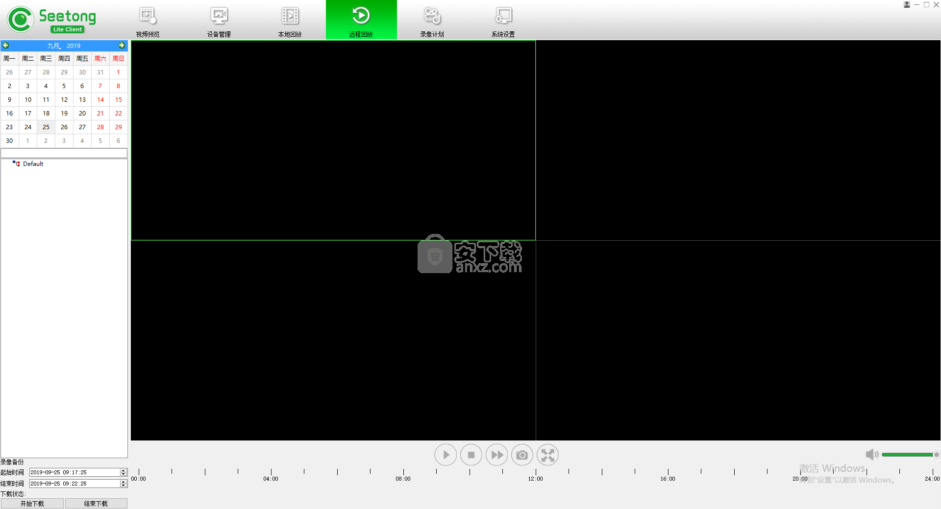Select the Default device group

(33, 164)
